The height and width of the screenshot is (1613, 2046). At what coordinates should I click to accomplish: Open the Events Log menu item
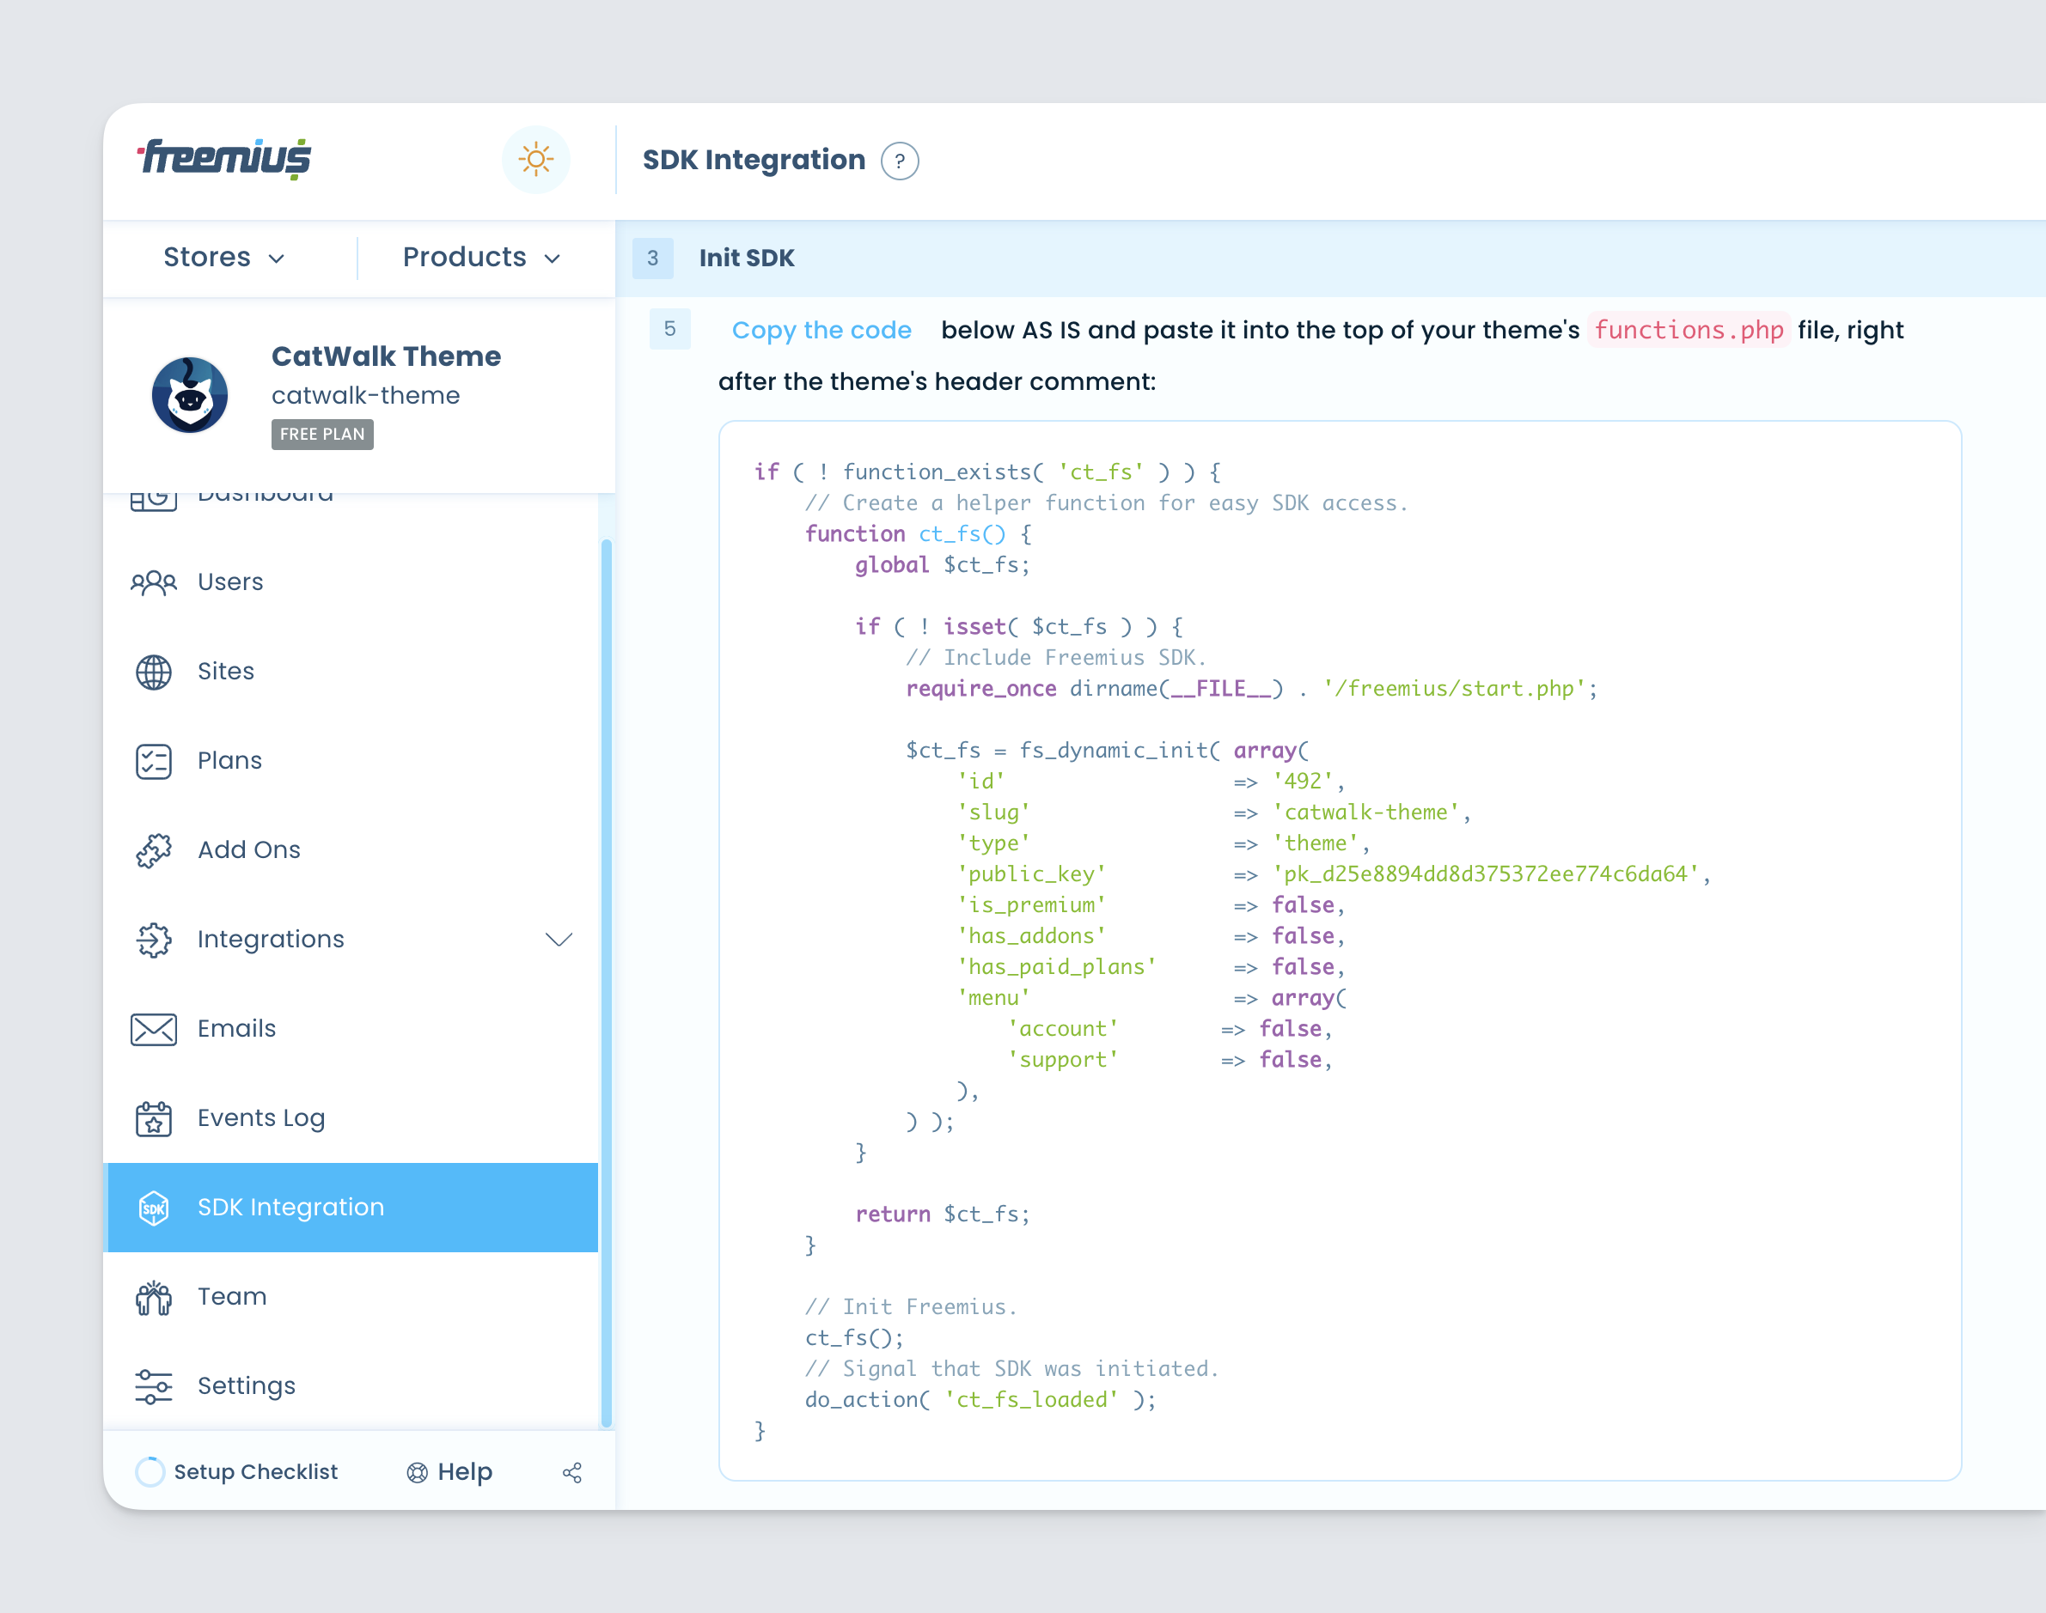tap(351, 1118)
